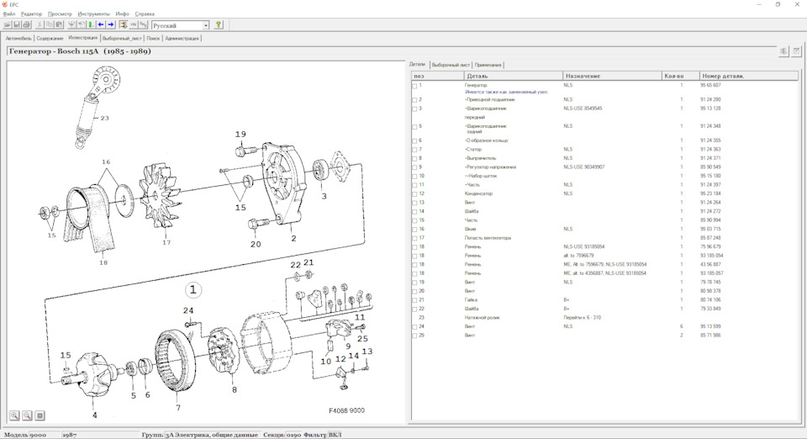The width and height of the screenshot is (807, 439).
Task: Check the box for position 1 Генератор
Action: pos(414,86)
